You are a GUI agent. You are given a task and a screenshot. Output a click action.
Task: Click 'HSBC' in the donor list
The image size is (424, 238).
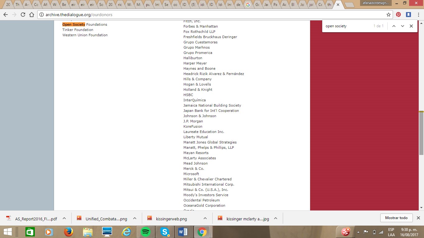pos(188,95)
